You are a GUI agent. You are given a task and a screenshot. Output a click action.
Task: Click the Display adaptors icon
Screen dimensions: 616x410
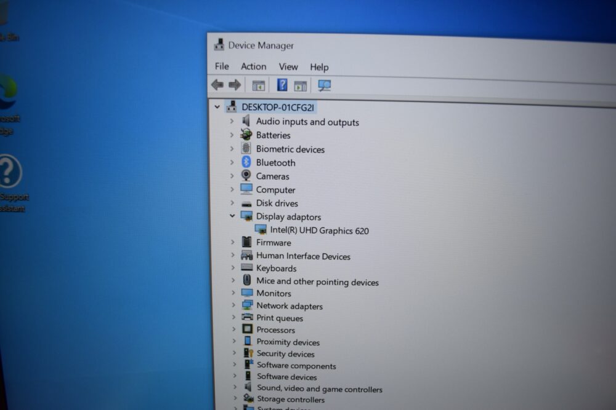247,216
